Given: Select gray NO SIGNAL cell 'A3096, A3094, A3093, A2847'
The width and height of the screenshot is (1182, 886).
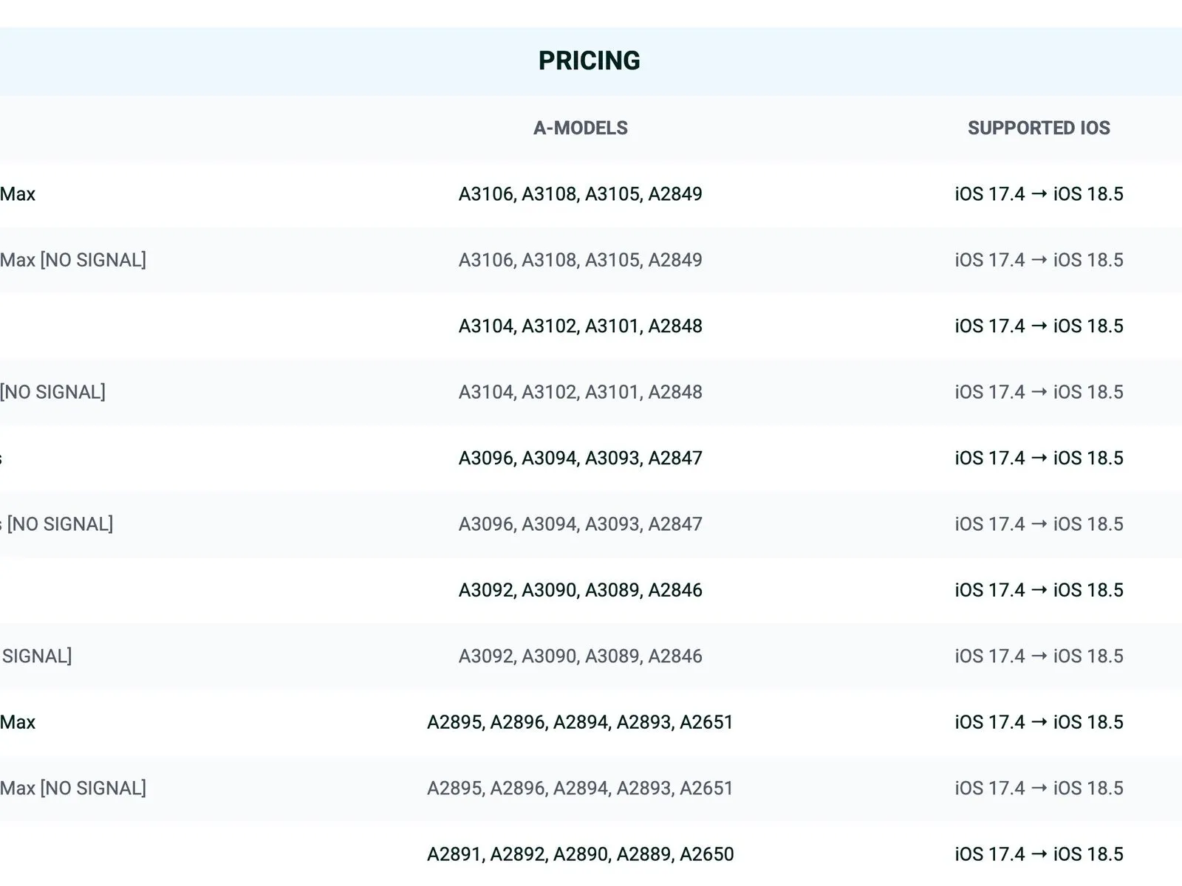Looking at the screenshot, I should click(581, 524).
